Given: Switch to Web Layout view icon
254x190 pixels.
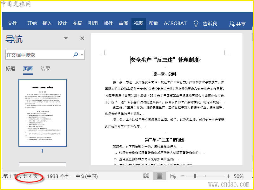Looking at the screenshot, I should tap(173, 176).
